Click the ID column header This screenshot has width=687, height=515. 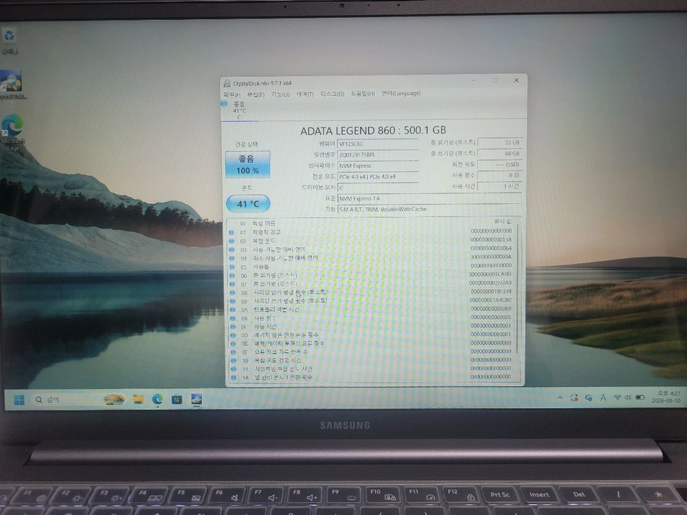tap(243, 224)
